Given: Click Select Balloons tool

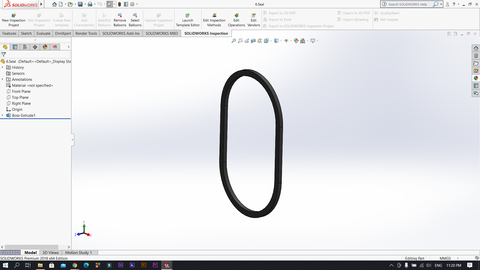Looking at the screenshot, I should pos(135,20).
